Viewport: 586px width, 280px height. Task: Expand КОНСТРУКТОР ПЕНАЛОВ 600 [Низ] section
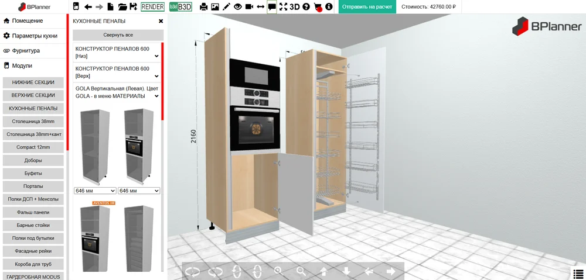tap(117, 53)
